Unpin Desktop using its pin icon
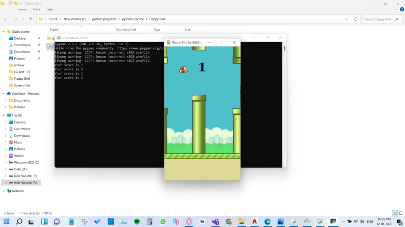This screenshot has width=405, height=227. (39, 38)
